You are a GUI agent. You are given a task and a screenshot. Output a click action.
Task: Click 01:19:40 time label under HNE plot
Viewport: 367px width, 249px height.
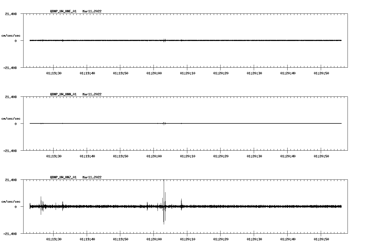87,73
